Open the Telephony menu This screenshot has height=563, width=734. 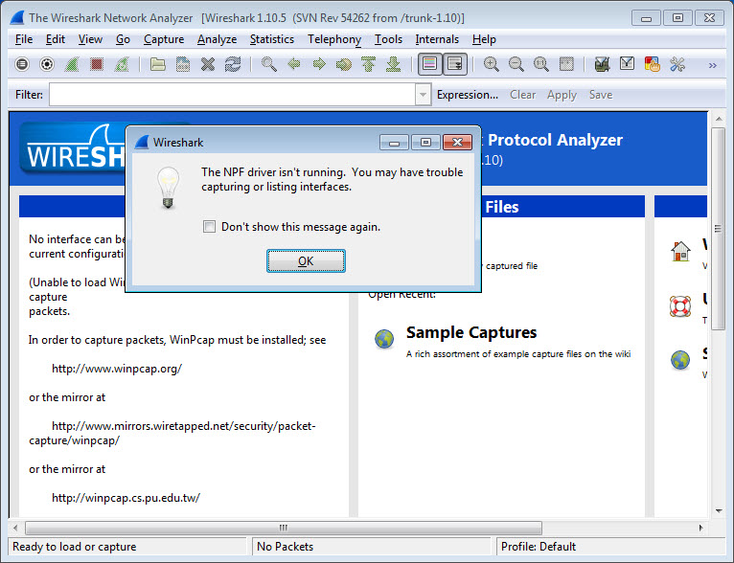tap(334, 39)
